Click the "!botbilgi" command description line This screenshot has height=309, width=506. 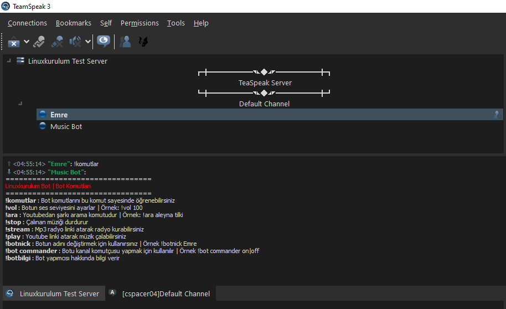(x=63, y=258)
